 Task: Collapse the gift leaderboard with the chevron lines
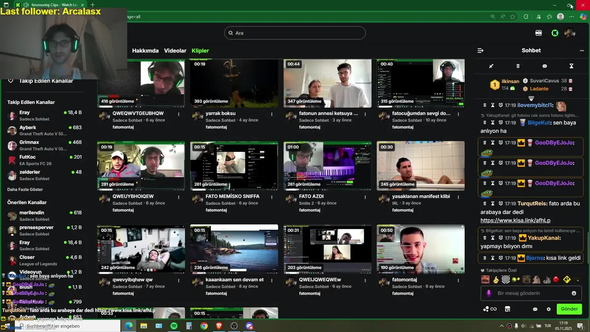[531, 98]
